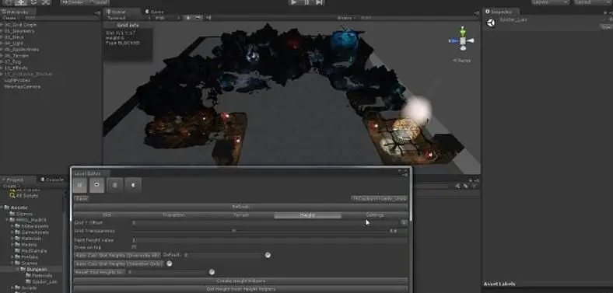Select the Rotate tool in top toolbar
613x293 pixels.
coord(33,2)
